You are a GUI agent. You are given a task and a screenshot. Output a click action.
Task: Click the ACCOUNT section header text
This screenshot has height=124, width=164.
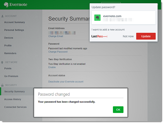tap(11, 16)
